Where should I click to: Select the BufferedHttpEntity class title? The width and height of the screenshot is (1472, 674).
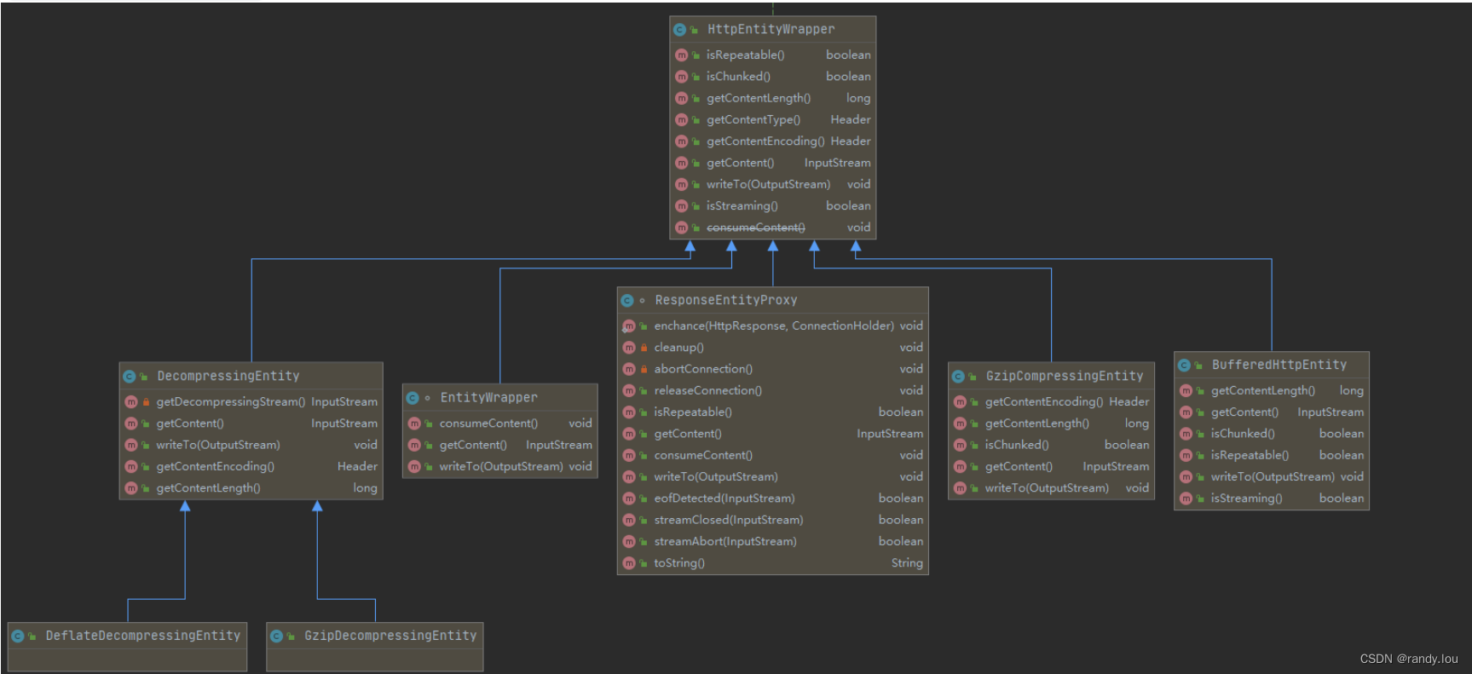pyautogui.click(x=1279, y=366)
